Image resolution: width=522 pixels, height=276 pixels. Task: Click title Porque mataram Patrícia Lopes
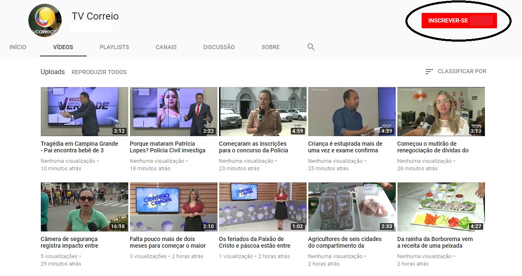tap(168, 147)
